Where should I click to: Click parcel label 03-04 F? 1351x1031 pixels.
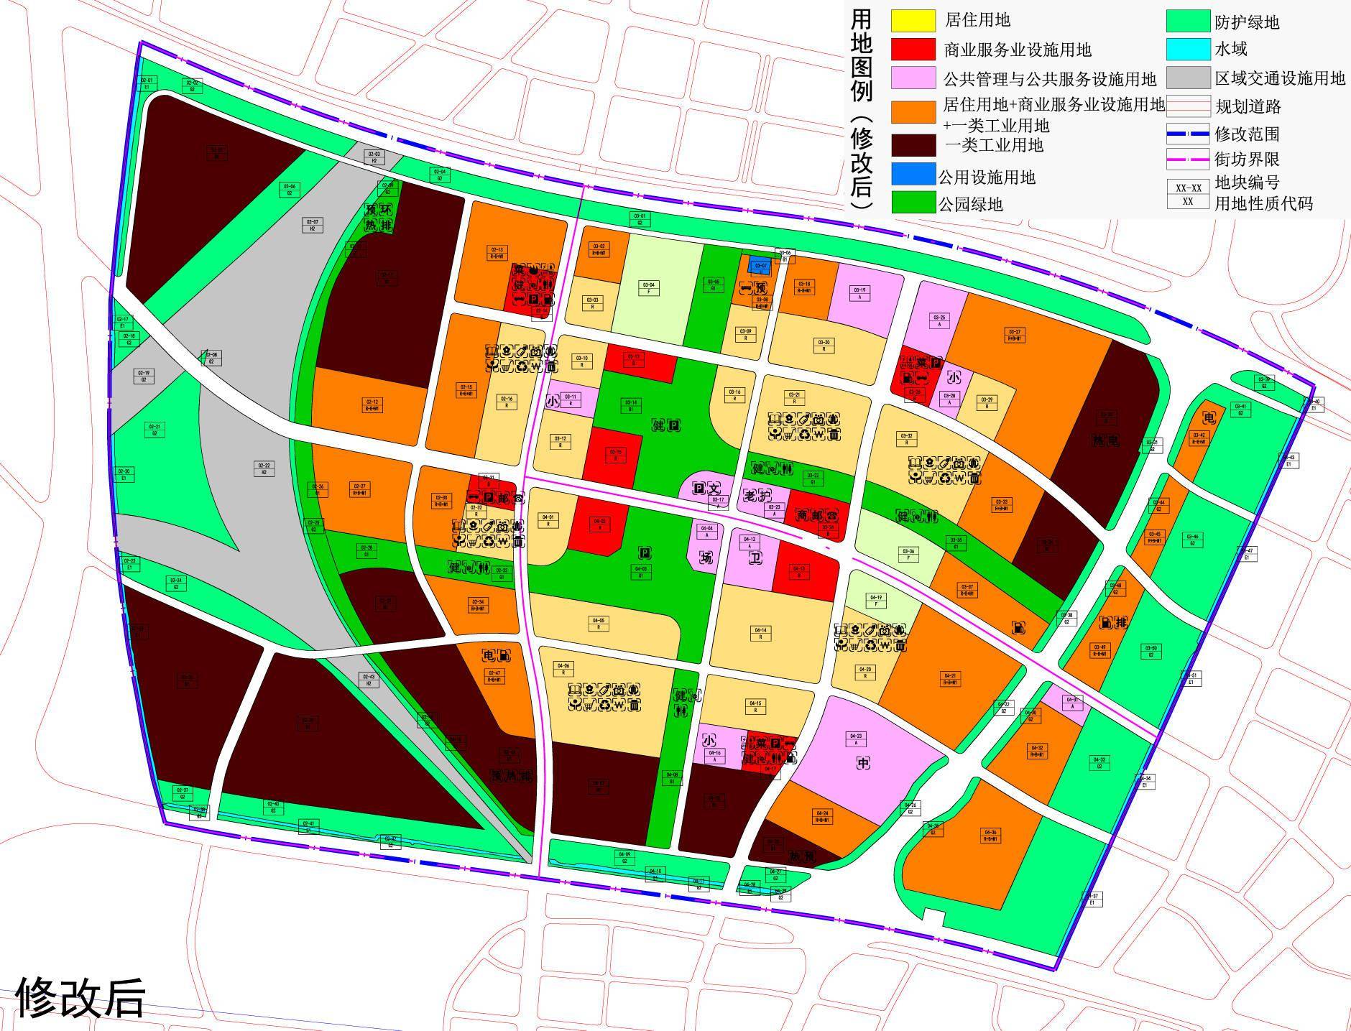(649, 289)
